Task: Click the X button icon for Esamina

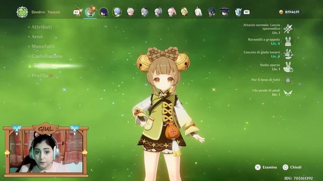Action: click(x=258, y=167)
